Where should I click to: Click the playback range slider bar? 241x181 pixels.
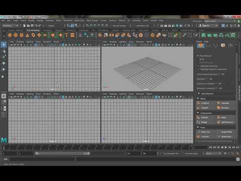tap(63, 153)
